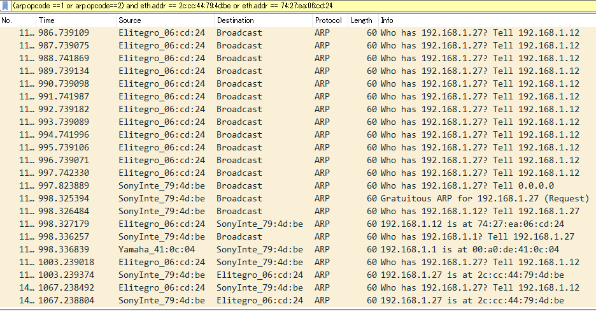The width and height of the screenshot is (596, 311).
Task: Select packet at time 1067.238804
Action: (298, 300)
